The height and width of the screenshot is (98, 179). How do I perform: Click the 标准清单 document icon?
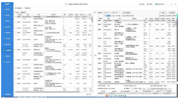tap(159, 16)
